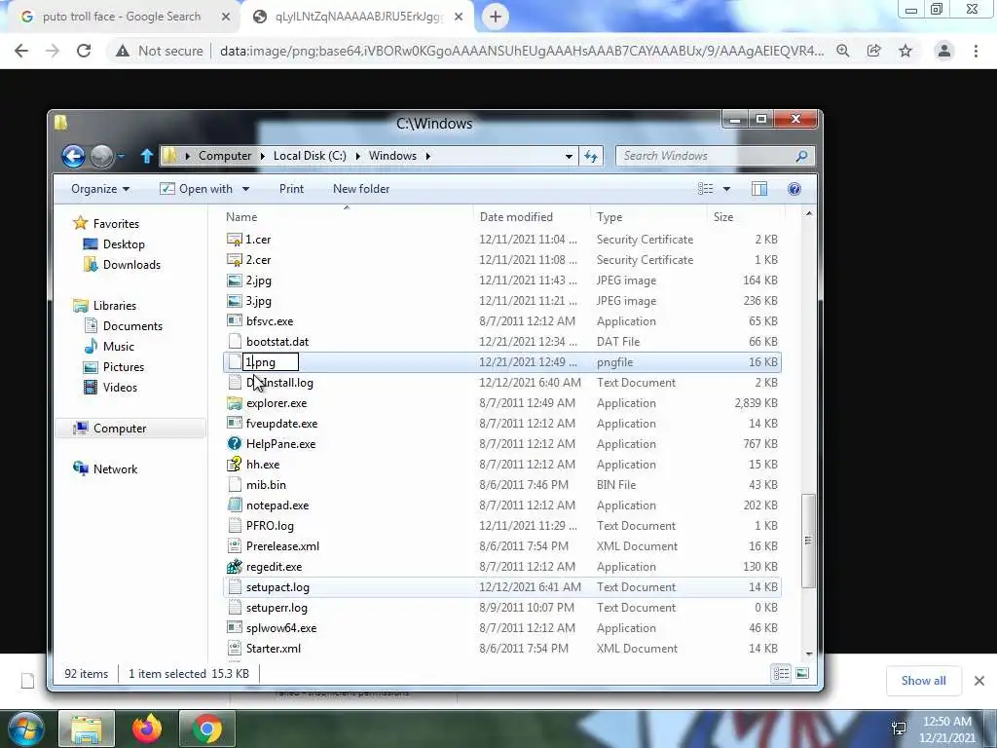Click New folder in toolbar
Viewport: 997px width, 748px height.
[361, 189]
